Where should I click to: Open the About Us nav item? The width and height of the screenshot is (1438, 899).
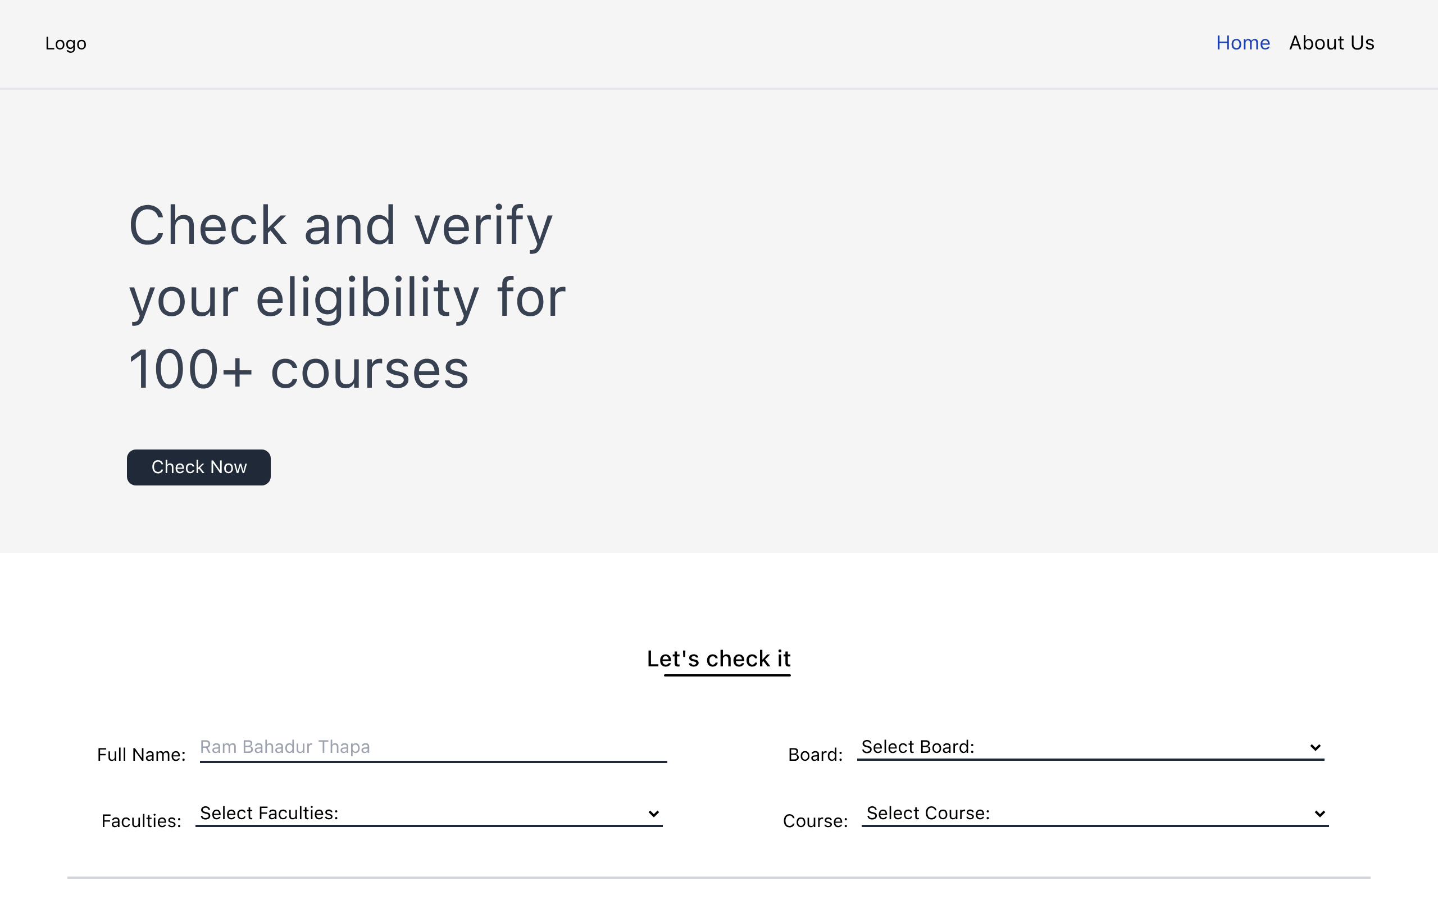[1331, 43]
